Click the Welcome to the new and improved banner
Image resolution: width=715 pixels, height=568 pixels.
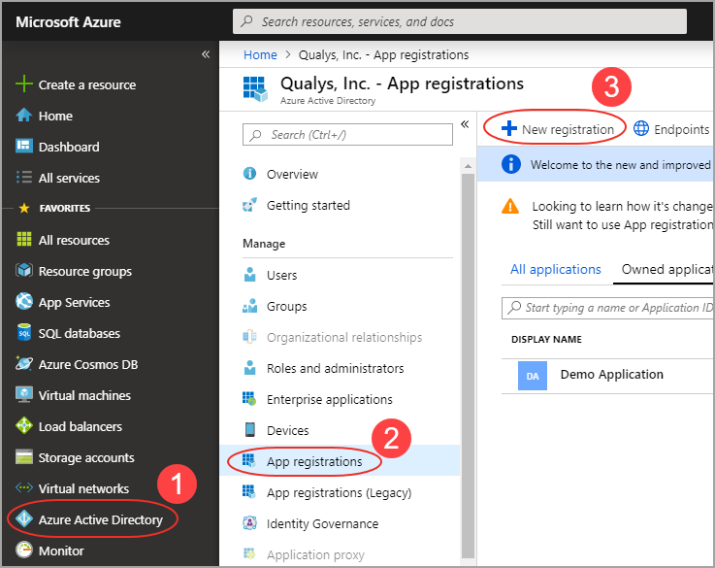click(x=595, y=164)
